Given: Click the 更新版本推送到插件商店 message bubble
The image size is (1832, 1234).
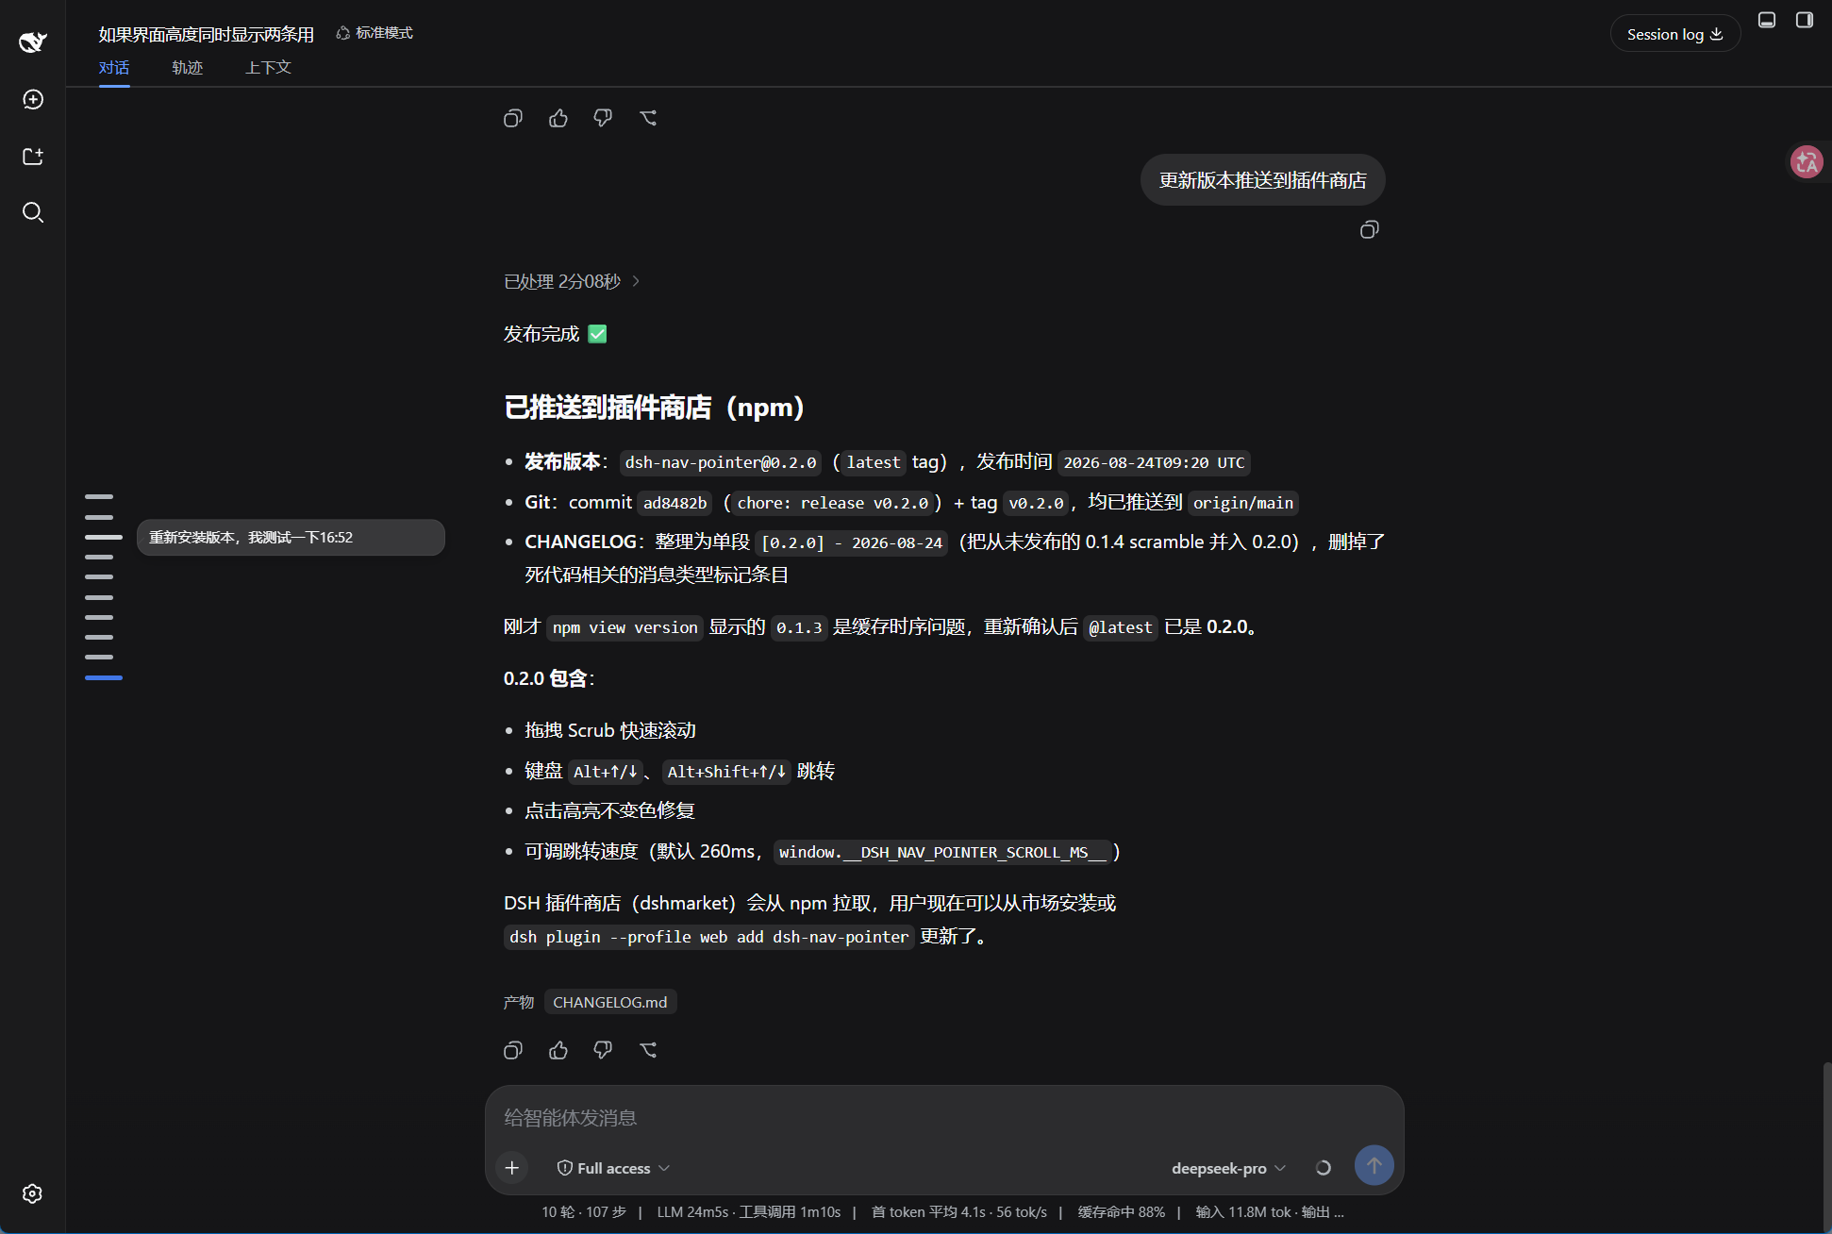Looking at the screenshot, I should click(x=1263, y=180).
